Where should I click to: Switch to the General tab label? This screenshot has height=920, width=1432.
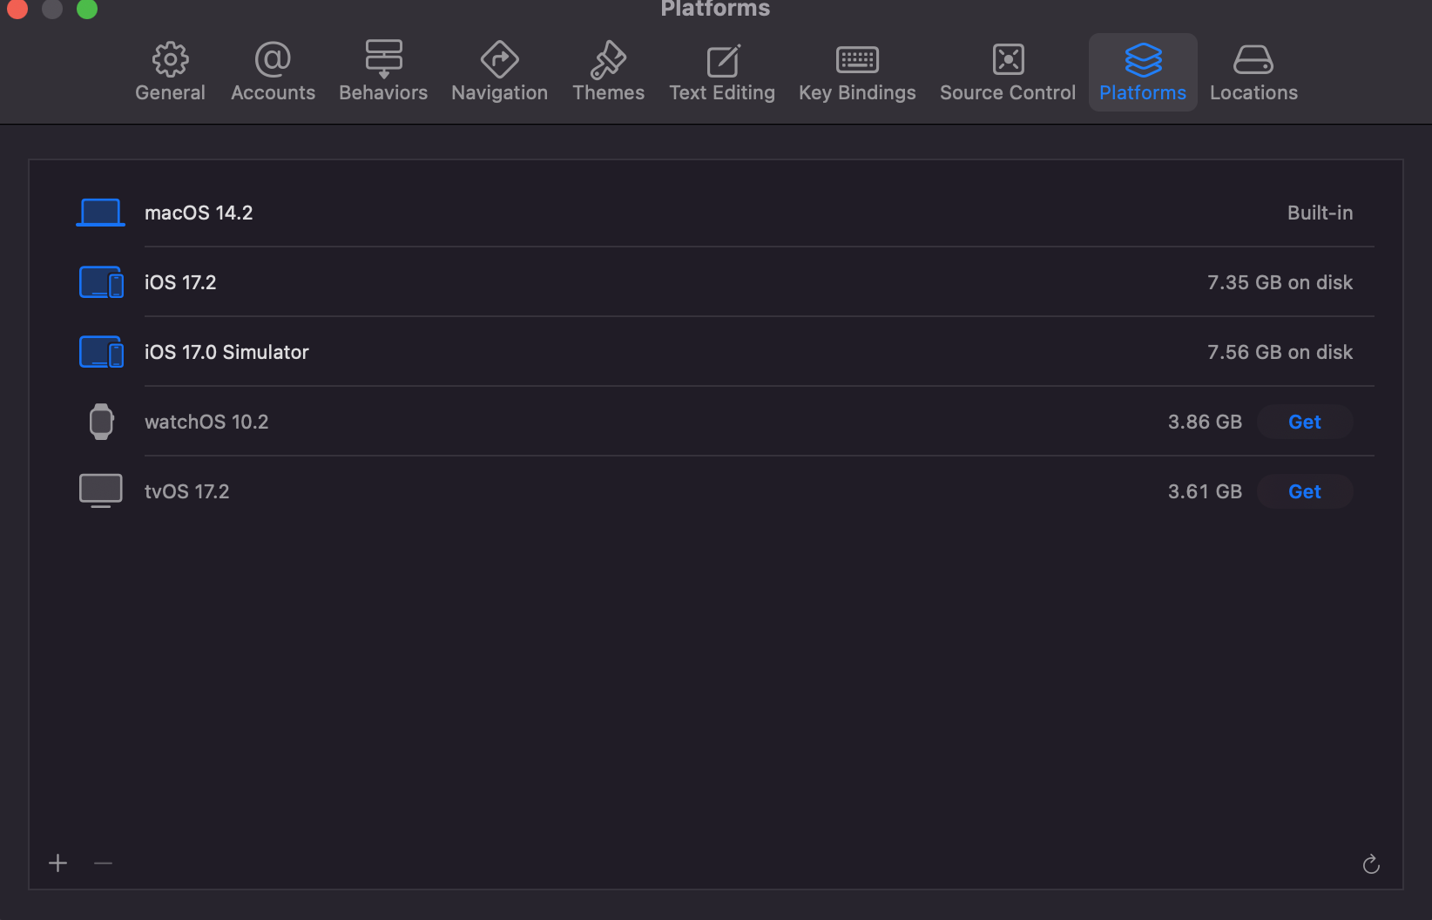click(x=170, y=92)
